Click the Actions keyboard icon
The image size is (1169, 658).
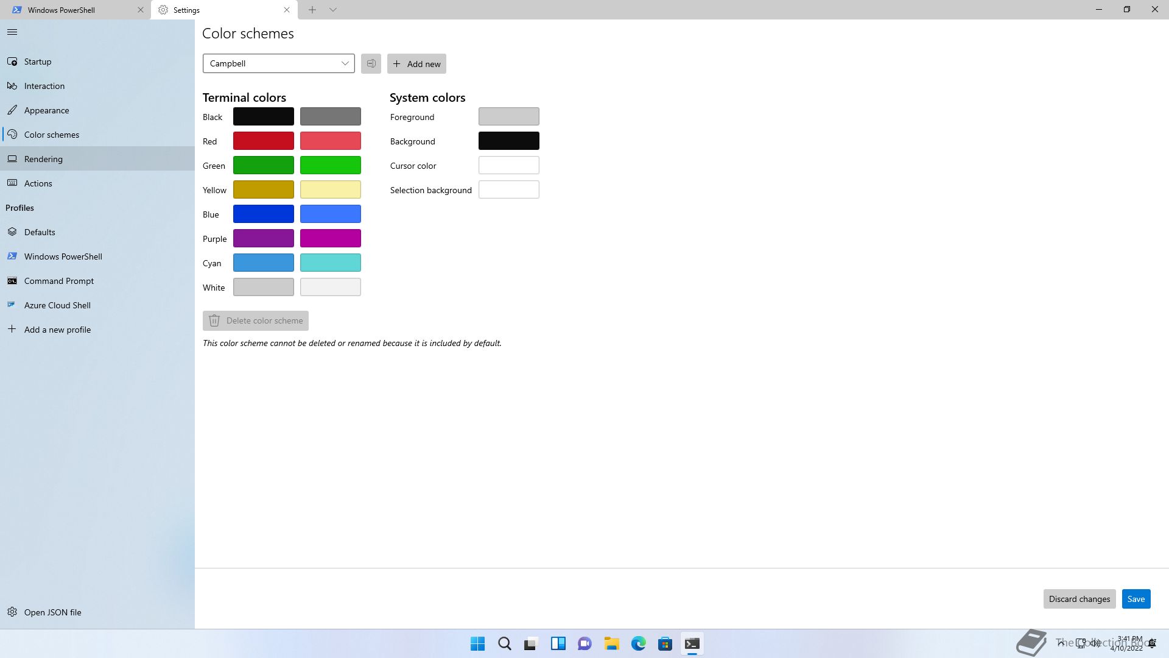(12, 183)
